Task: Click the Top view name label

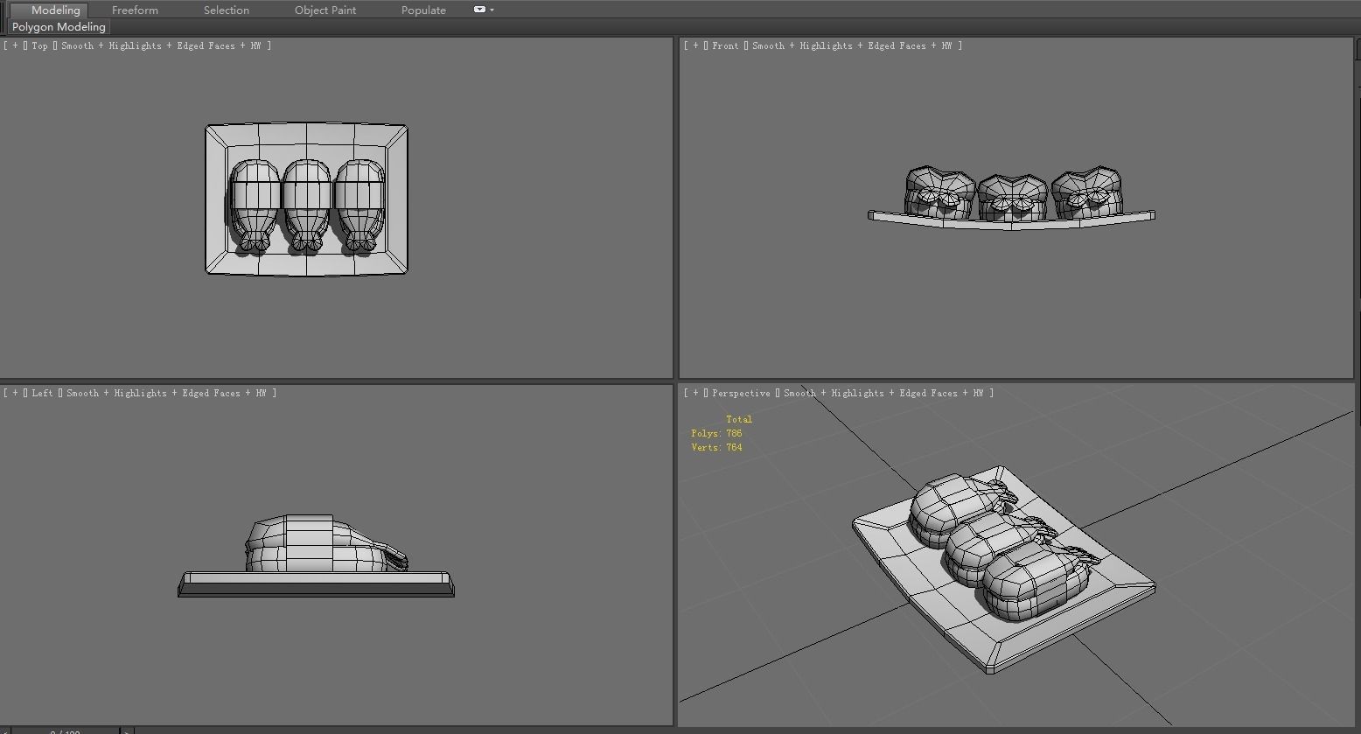Action: coord(39,45)
